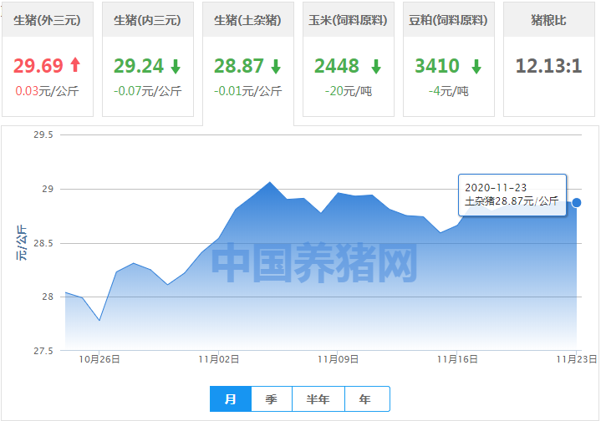Select the 猪粮比 tab
This screenshot has width=601, height=421.
(549, 59)
